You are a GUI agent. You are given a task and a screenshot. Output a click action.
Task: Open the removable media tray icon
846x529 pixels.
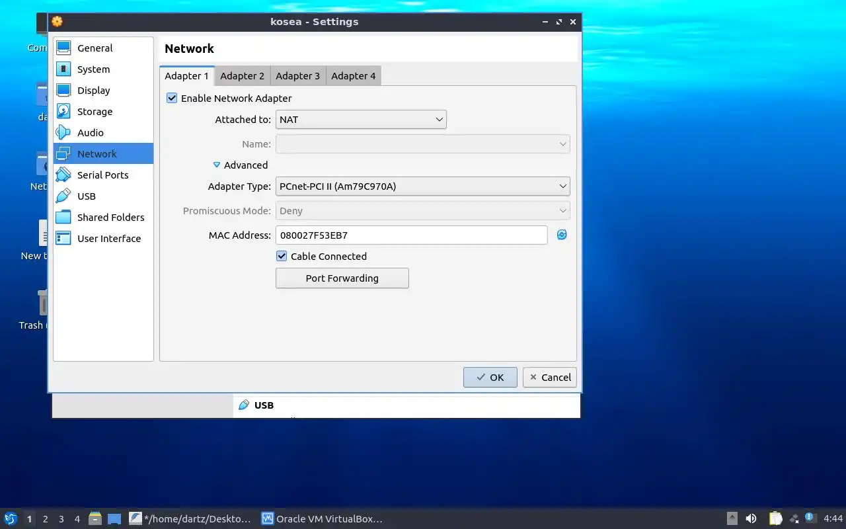[732, 518]
